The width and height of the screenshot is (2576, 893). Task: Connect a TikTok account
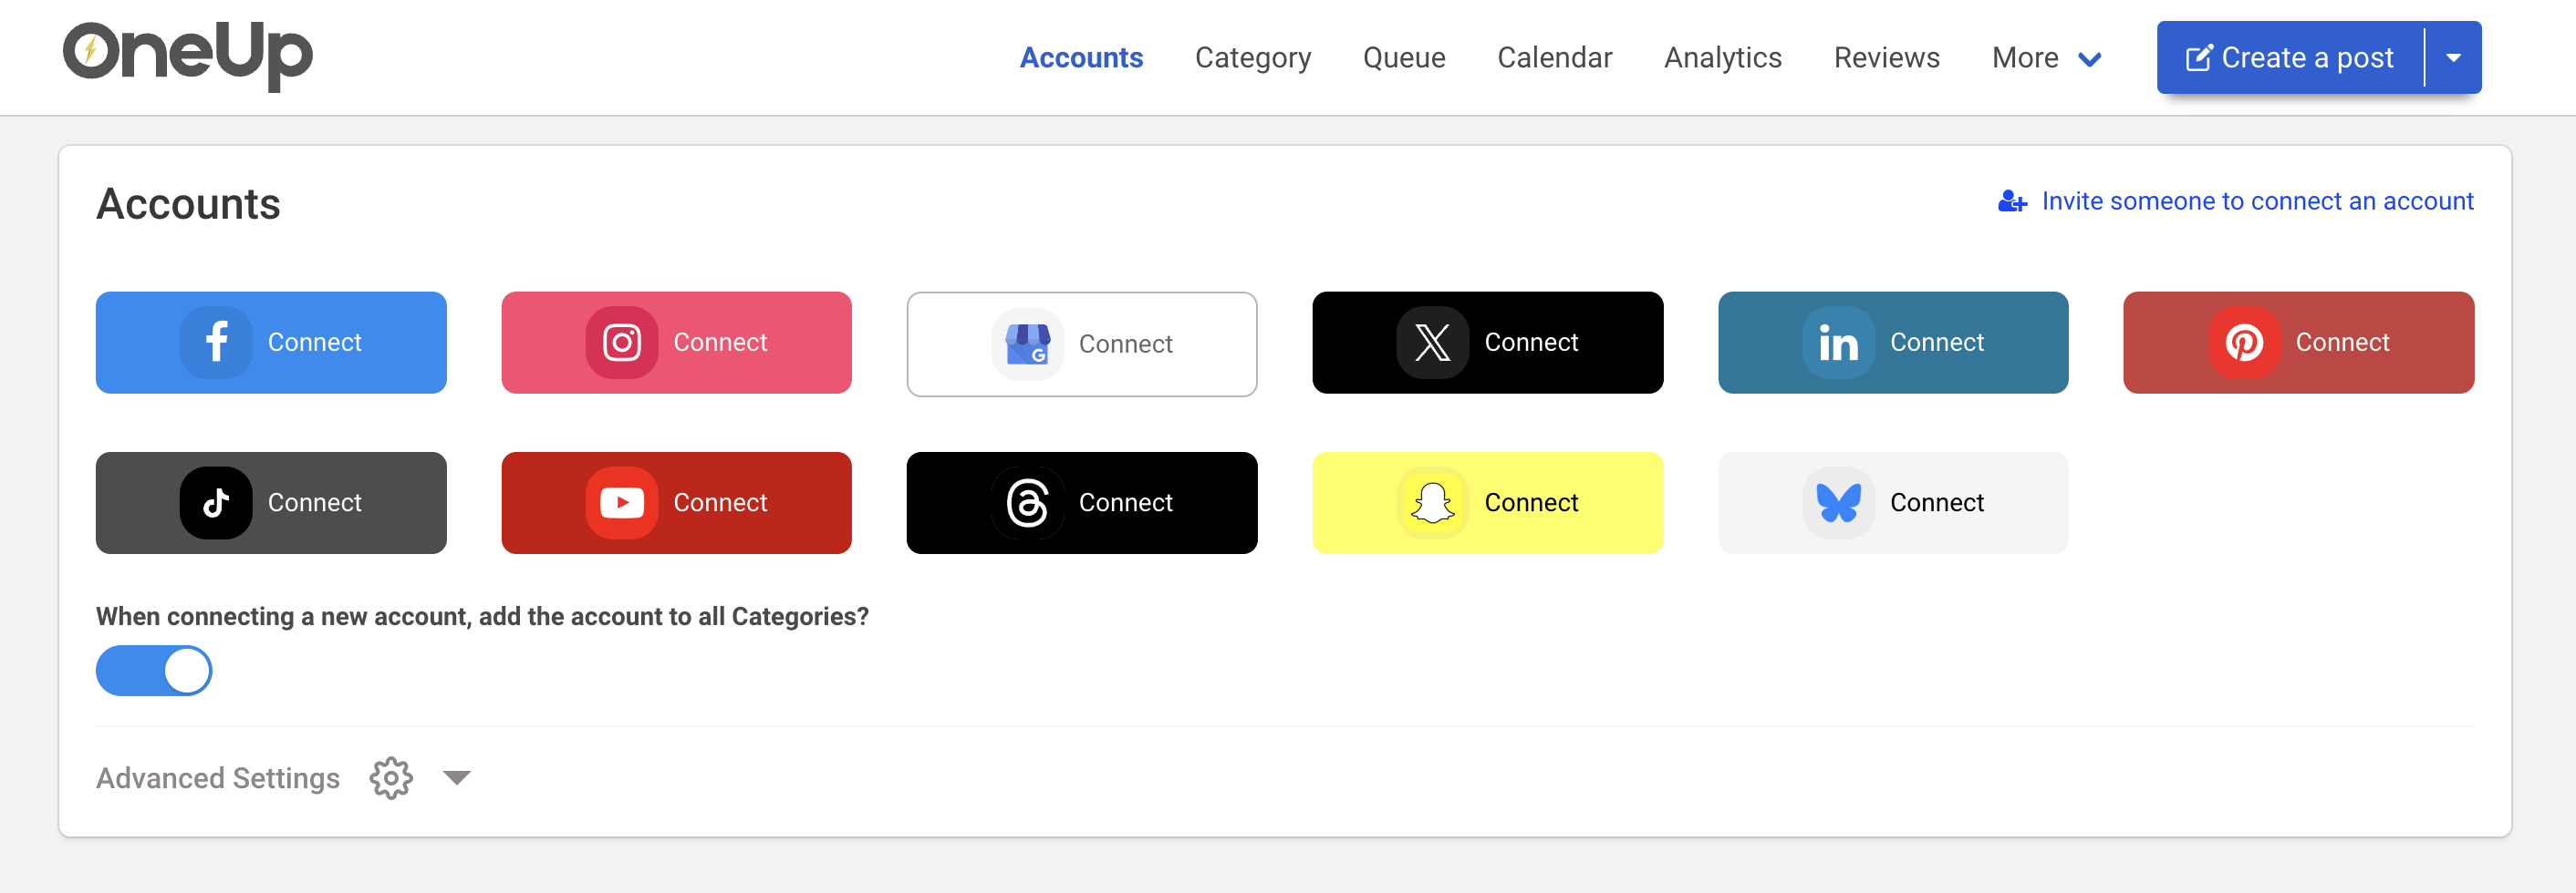(x=271, y=502)
